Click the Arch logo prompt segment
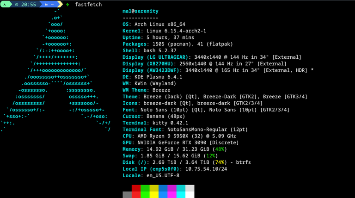The width and height of the screenshot is (355, 198). tap(5, 4)
